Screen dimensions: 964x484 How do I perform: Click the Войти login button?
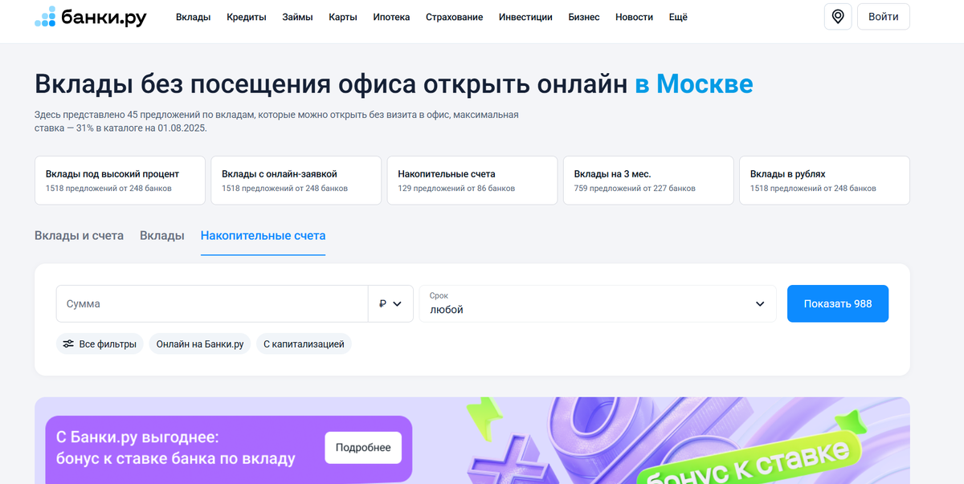pyautogui.click(x=884, y=17)
